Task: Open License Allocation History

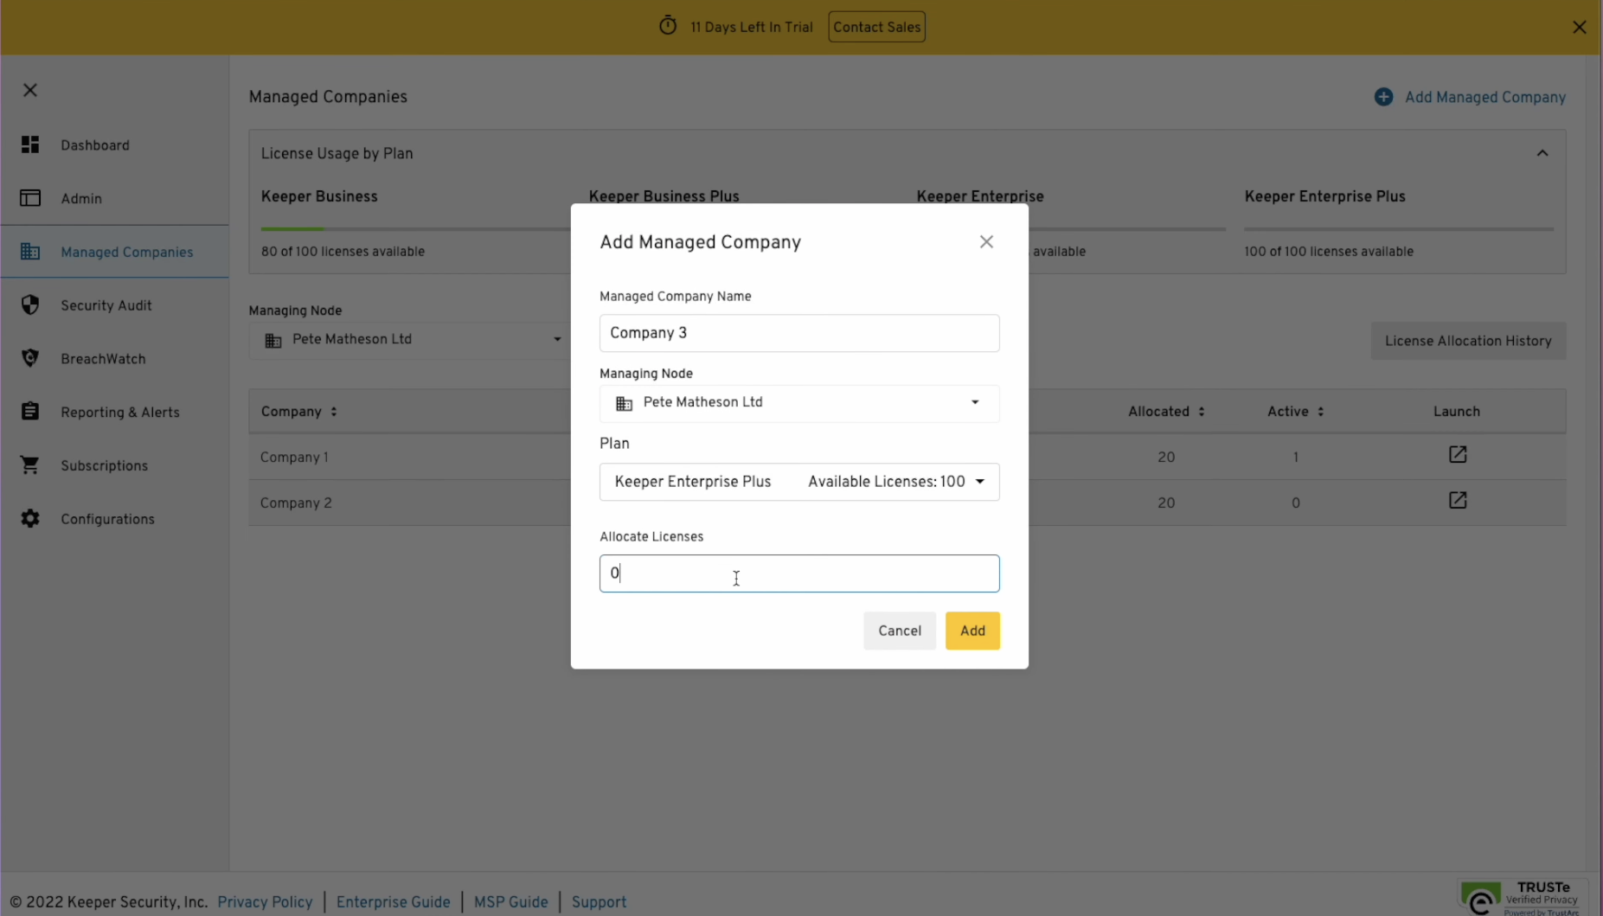Action: (1468, 341)
